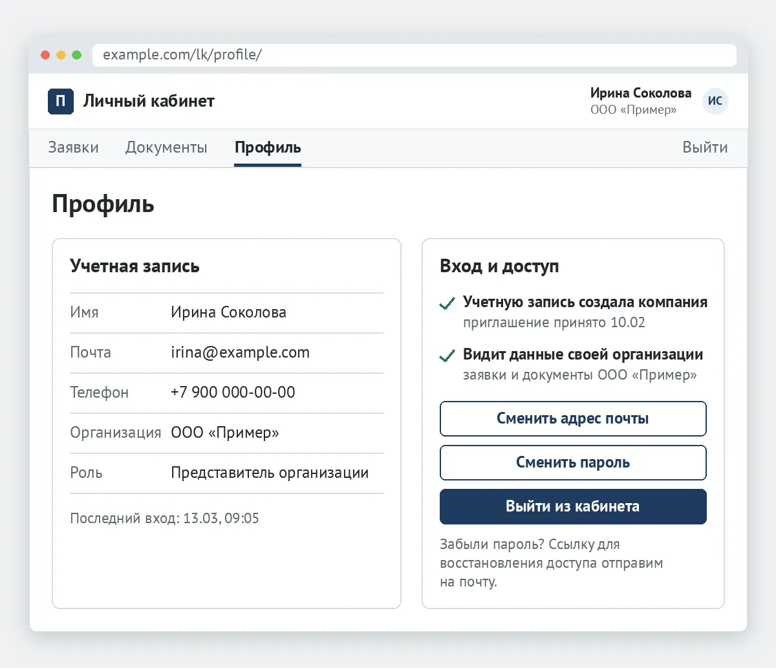Click ООО «Пример» under header user name
This screenshot has width=776, height=668.
pyautogui.click(x=633, y=110)
